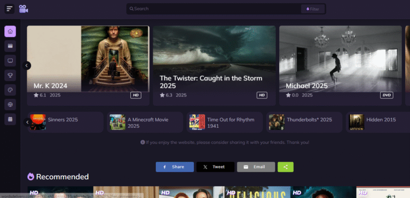Open The Twister: Caught in the Storm card
This screenshot has height=198, width=410.
pyautogui.click(x=214, y=65)
